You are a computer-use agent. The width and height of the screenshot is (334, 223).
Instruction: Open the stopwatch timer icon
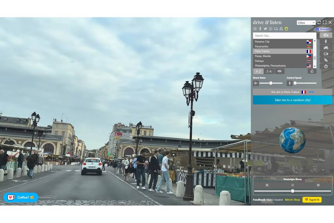pyautogui.click(x=326, y=66)
